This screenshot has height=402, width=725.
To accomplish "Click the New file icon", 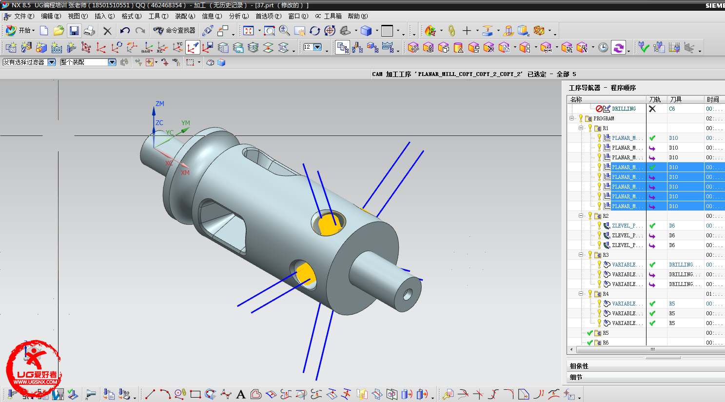I will [44, 31].
